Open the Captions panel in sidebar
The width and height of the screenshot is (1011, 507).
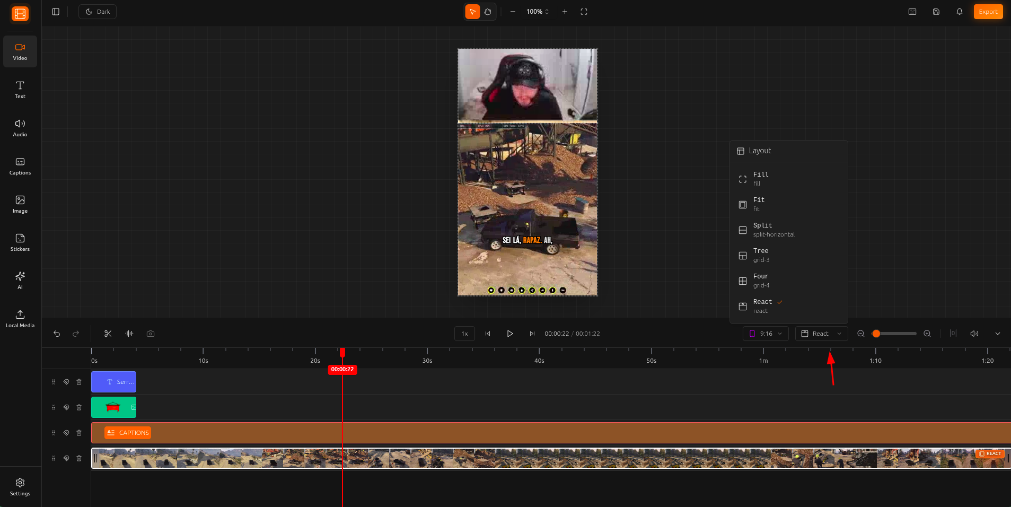click(x=20, y=166)
